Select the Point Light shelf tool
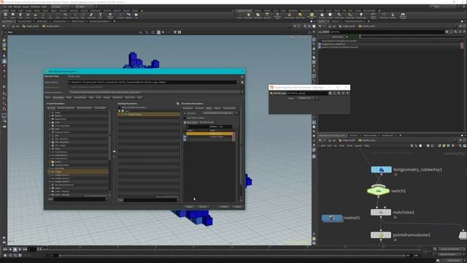467x263 pixels. coord(249,15)
